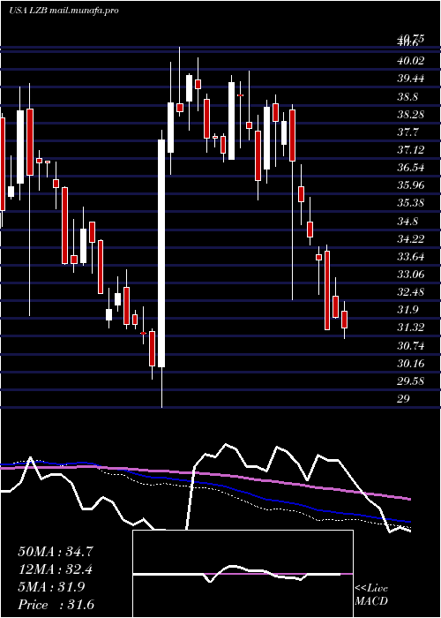Click the 29.58 price axis label
The image size is (441, 618).
[x=411, y=381]
